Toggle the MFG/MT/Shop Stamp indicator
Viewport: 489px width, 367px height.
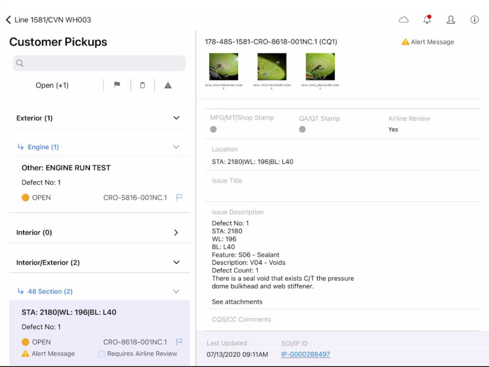[x=213, y=129]
